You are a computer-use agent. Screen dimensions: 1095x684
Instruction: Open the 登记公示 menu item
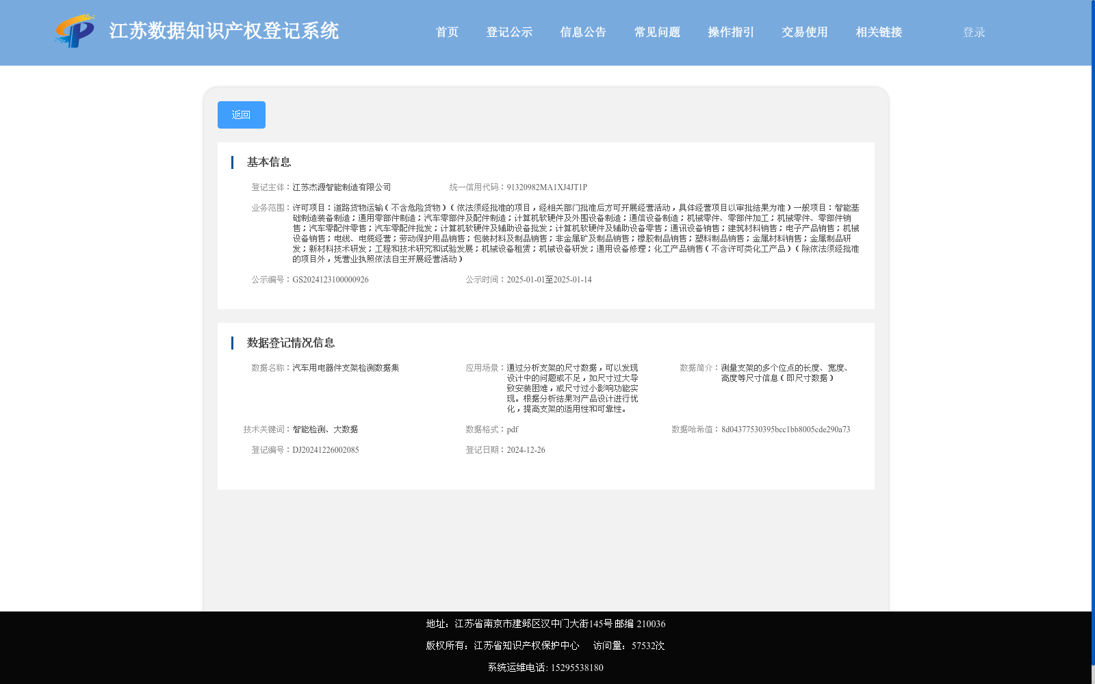509,32
